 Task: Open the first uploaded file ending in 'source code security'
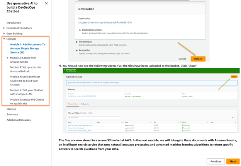(x=80, y=125)
